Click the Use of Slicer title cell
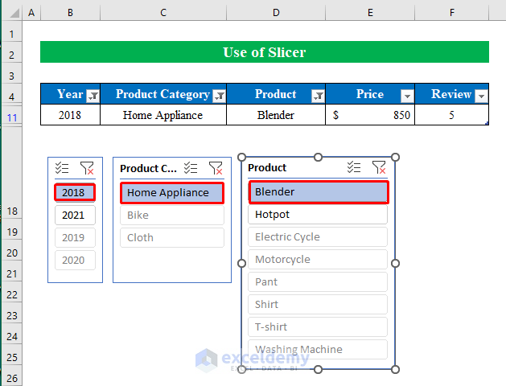The image size is (506, 386). click(264, 52)
